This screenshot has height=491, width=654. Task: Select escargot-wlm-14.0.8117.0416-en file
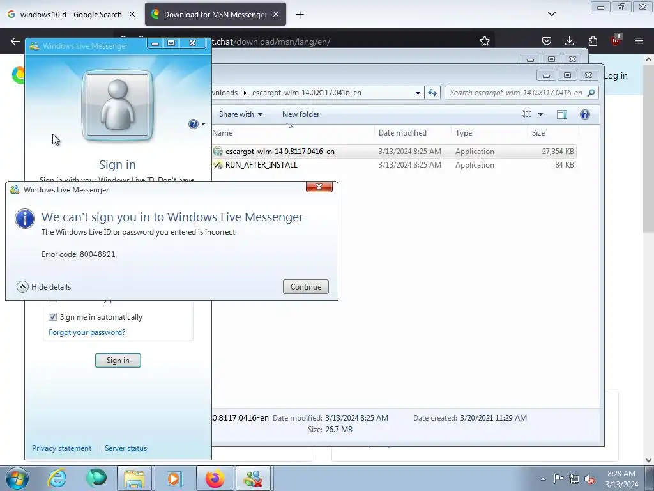(x=280, y=152)
